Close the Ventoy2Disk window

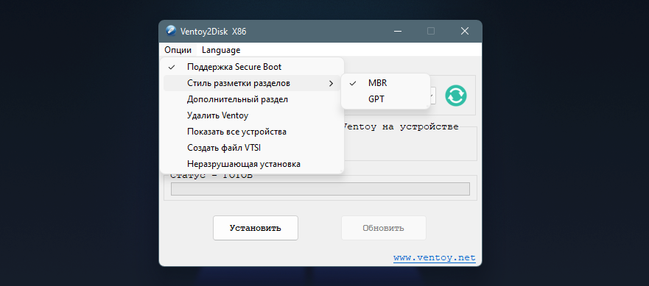[x=465, y=31]
